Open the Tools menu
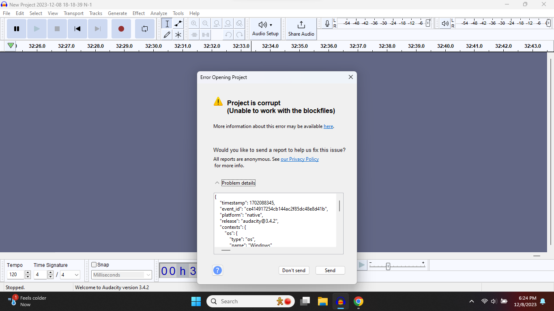Image resolution: width=554 pixels, height=311 pixels. 178,13
